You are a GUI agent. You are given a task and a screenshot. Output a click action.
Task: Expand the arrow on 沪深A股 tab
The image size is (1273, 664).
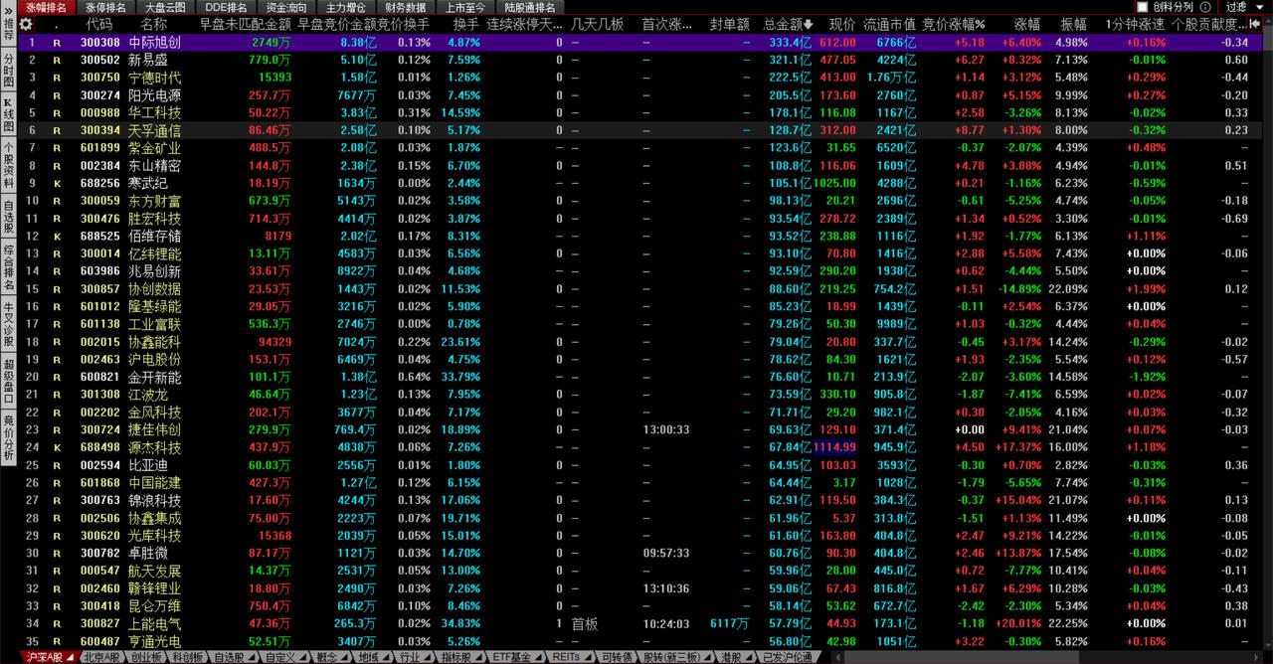(x=71, y=657)
